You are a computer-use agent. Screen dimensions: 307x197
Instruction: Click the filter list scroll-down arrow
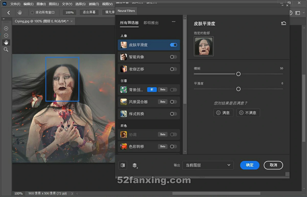(185, 152)
